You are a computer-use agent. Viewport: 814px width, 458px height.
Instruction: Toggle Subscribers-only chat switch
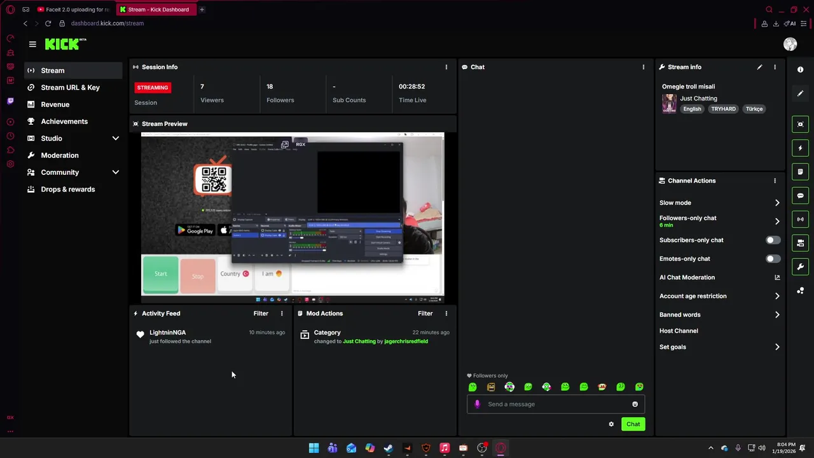pyautogui.click(x=773, y=240)
